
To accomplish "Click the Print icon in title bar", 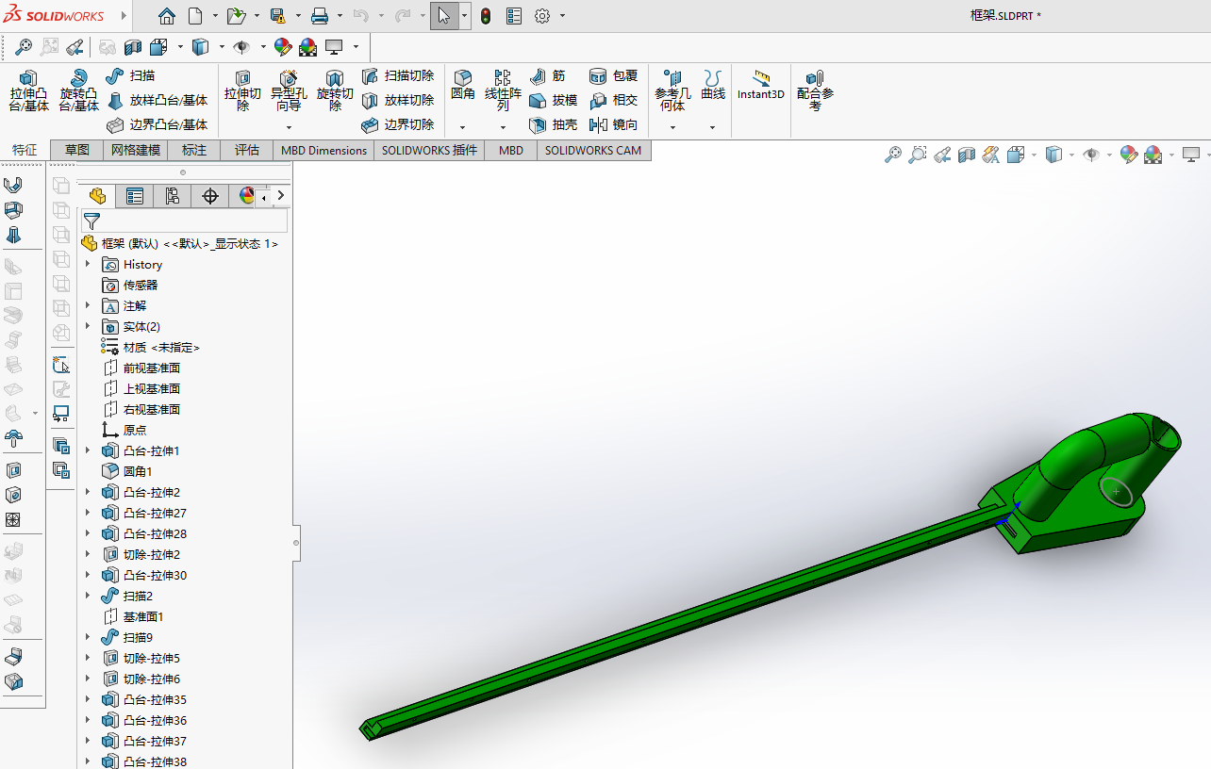I will point(320,16).
